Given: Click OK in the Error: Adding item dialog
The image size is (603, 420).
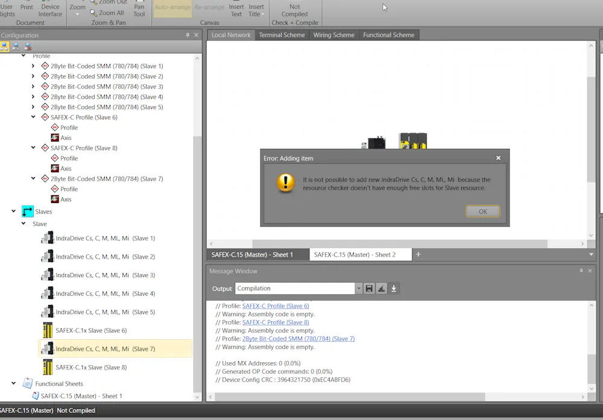Looking at the screenshot, I should tap(482, 212).
